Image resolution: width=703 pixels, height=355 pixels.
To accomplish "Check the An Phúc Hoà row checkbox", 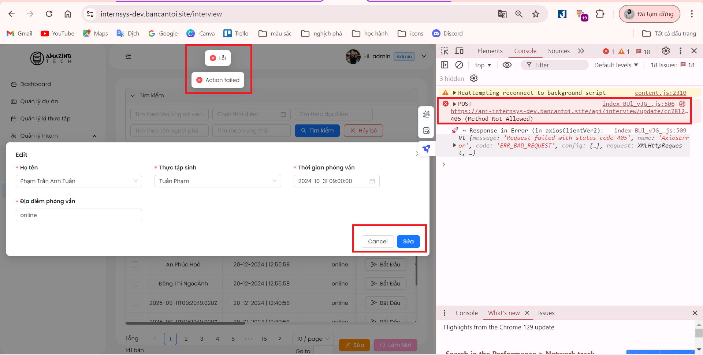I will [x=135, y=265].
